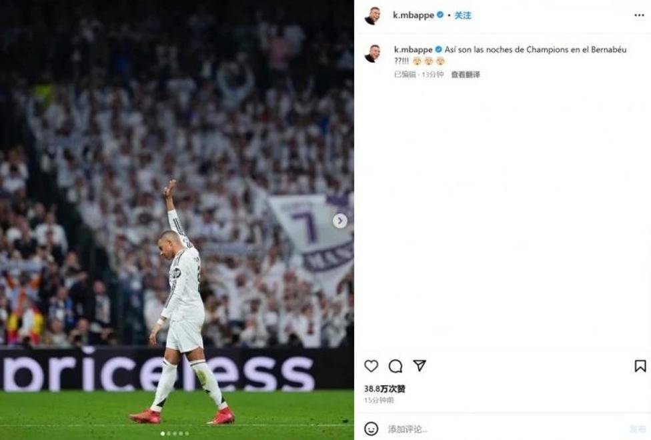Open k.mbappe username link in caption
This screenshot has width=651, height=440.
[413, 50]
